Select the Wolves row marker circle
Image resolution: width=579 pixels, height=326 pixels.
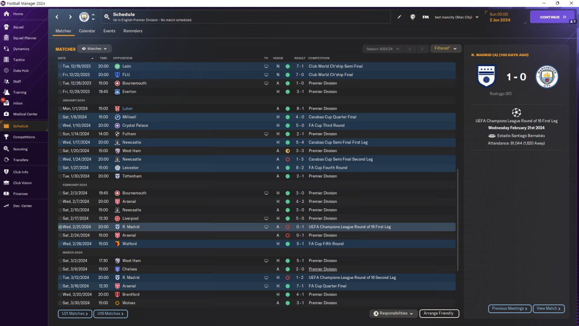click(x=60, y=303)
